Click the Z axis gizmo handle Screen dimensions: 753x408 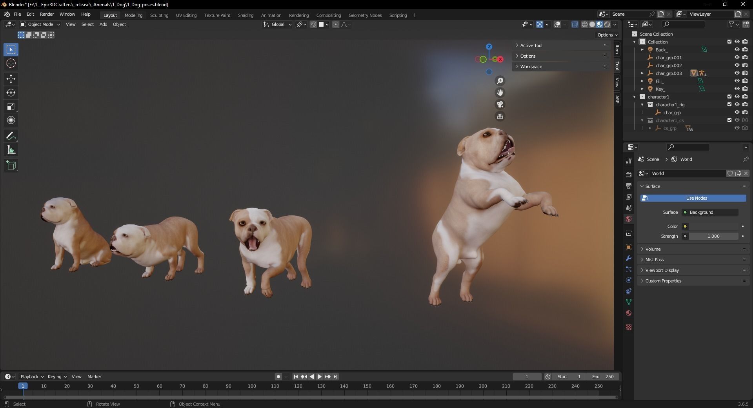click(x=489, y=47)
